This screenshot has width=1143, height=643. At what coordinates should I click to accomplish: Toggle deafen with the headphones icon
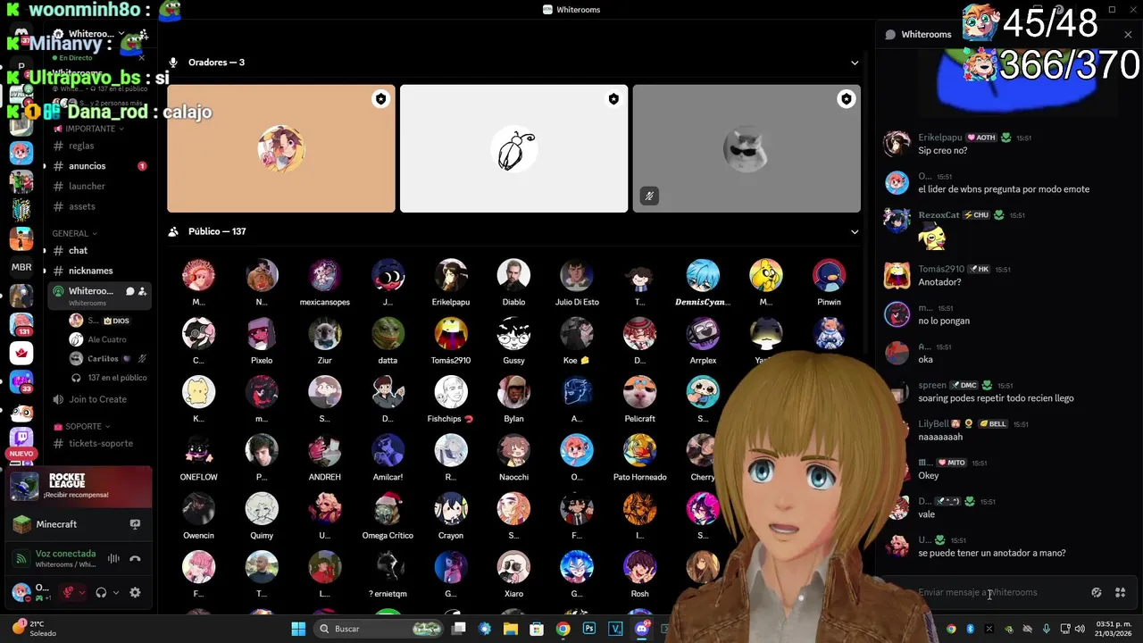point(102,592)
